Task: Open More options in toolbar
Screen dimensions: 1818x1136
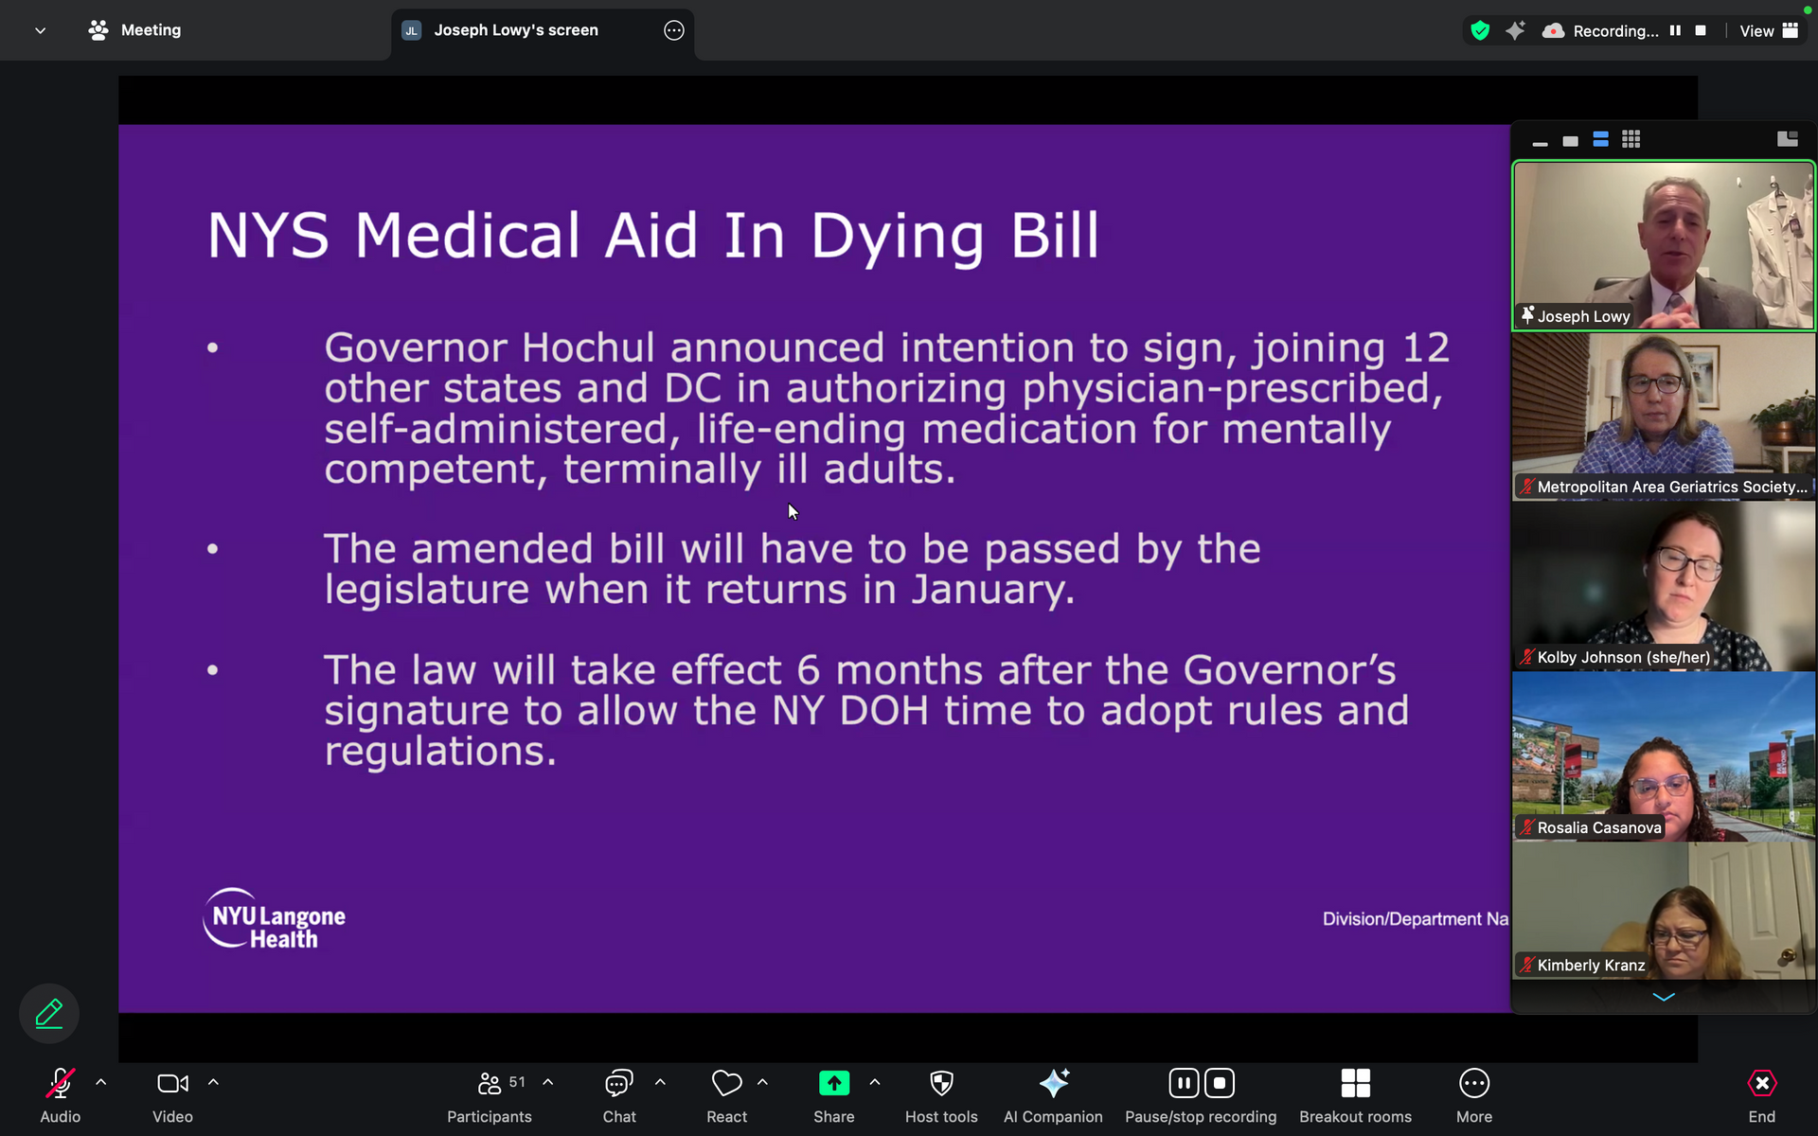Action: coord(1473,1095)
